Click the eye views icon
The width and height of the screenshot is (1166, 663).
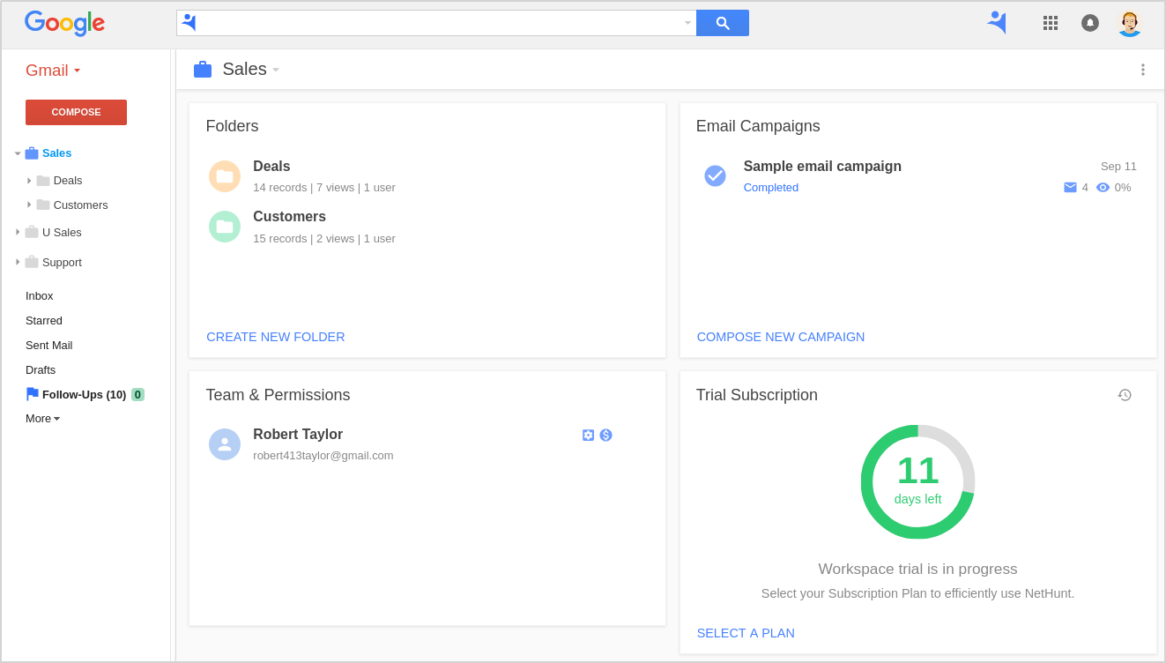point(1103,188)
